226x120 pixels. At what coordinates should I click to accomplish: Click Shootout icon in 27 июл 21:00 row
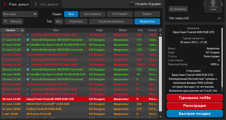(28, 50)
